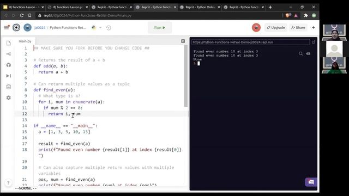Click the Python Functions Ret... repl title
The height and width of the screenshot is (196, 349).
[x=68, y=28]
